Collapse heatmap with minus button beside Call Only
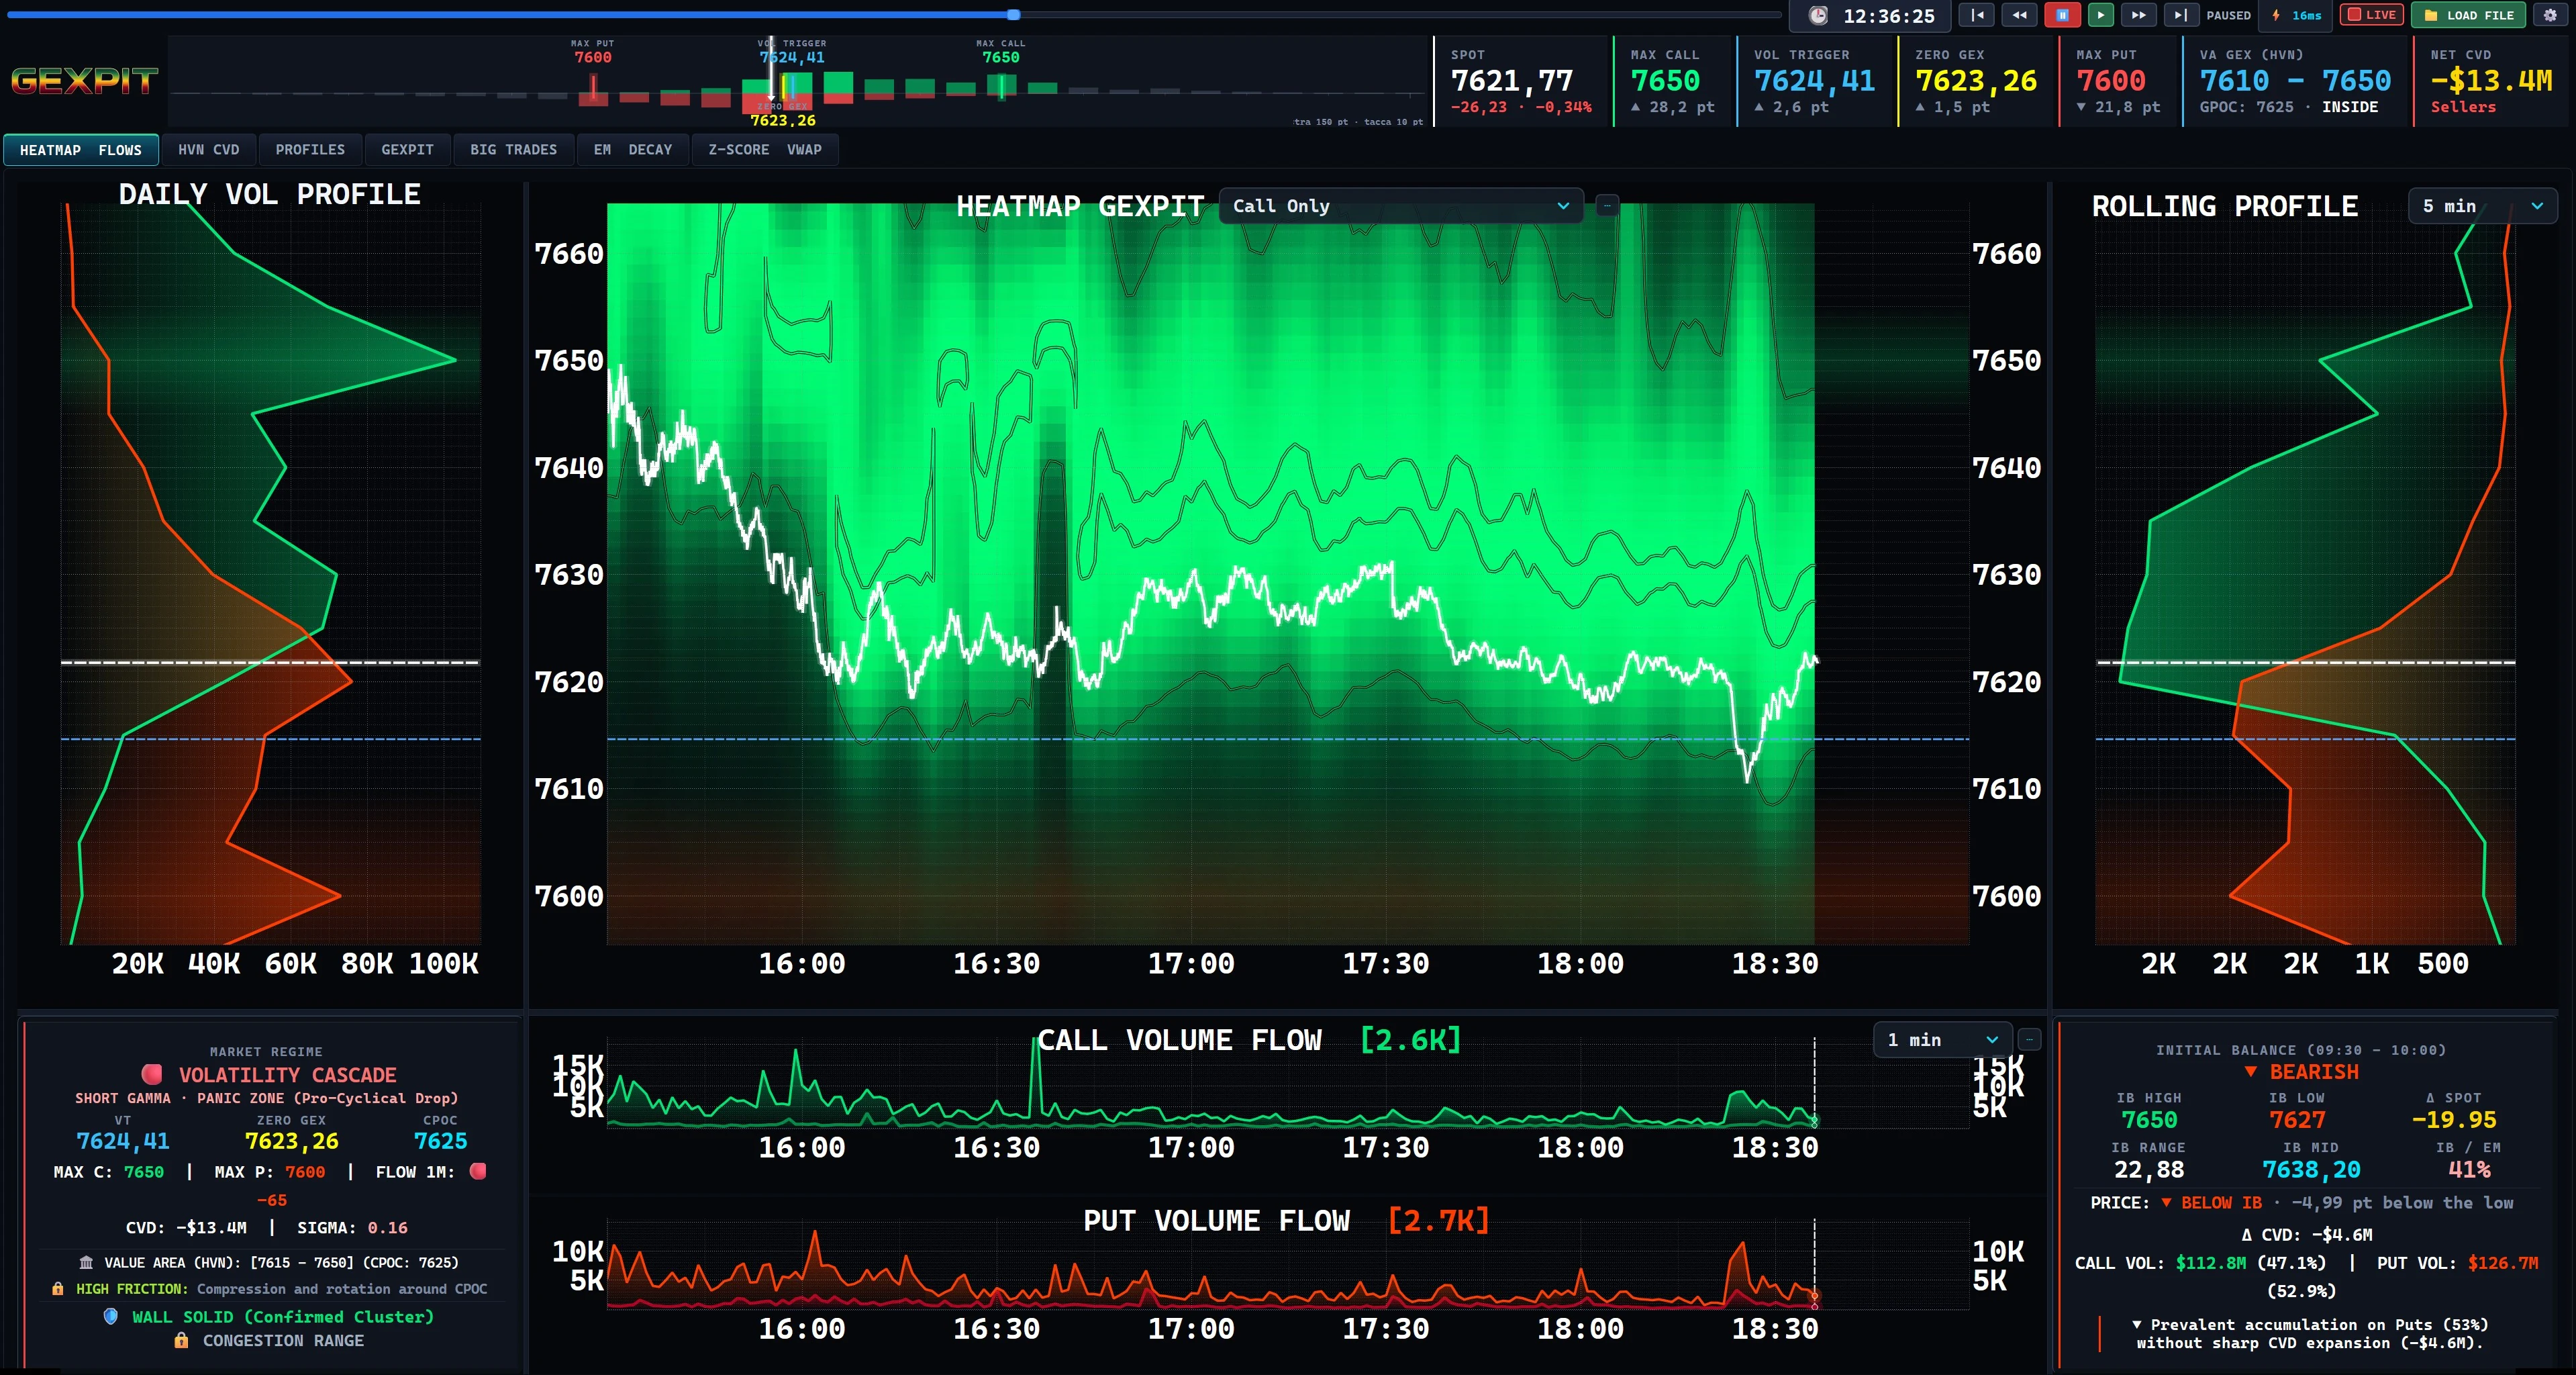 pyautogui.click(x=1607, y=206)
